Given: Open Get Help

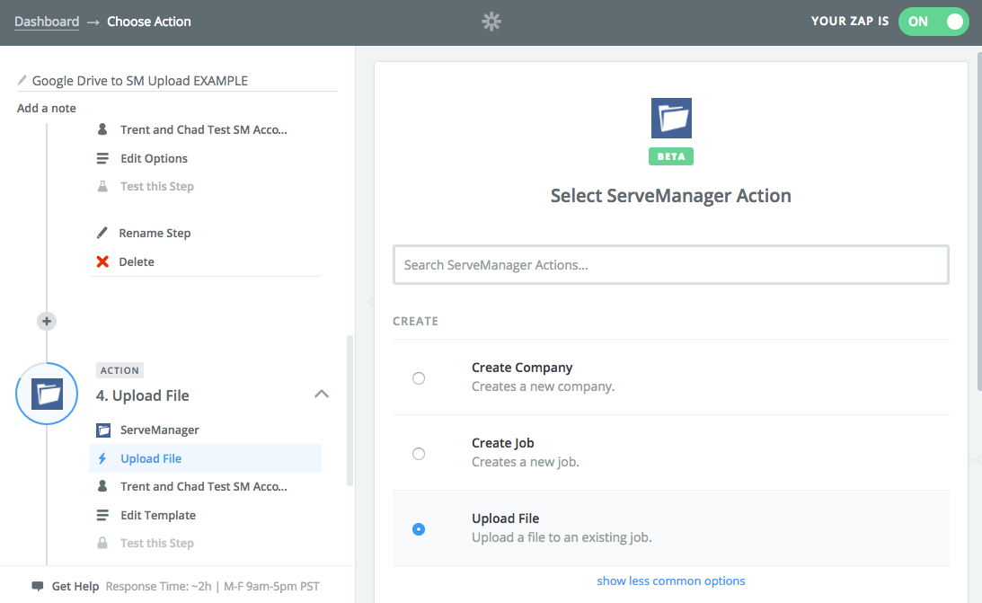Looking at the screenshot, I should pyautogui.click(x=75, y=586).
